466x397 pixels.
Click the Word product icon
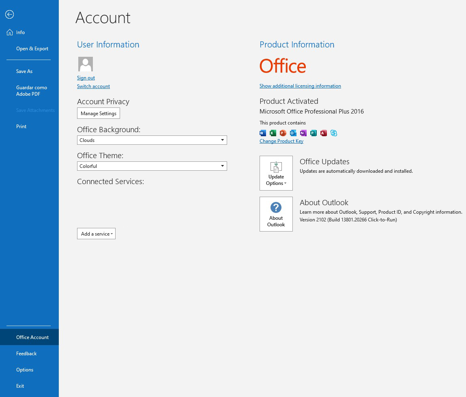pos(263,133)
